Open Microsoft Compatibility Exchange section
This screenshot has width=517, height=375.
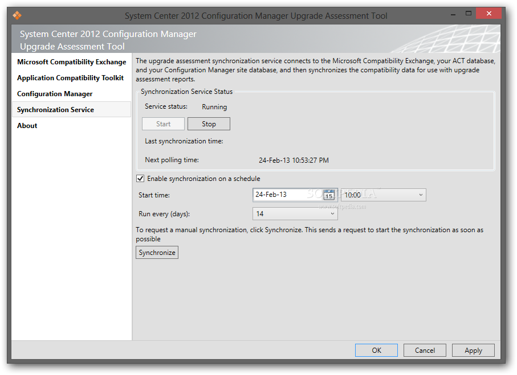72,62
